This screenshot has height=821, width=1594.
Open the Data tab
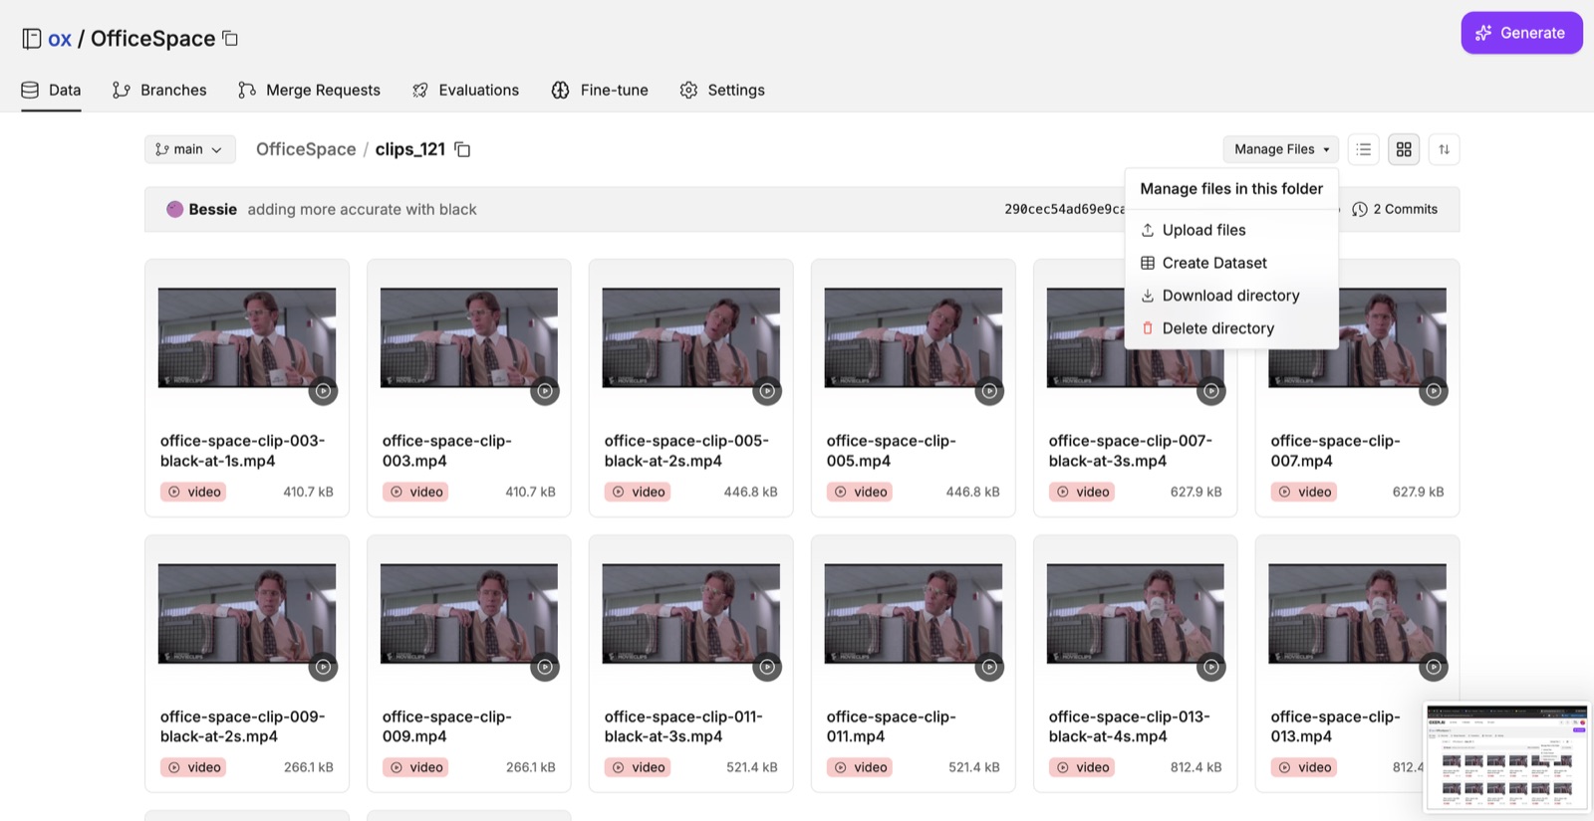point(51,90)
